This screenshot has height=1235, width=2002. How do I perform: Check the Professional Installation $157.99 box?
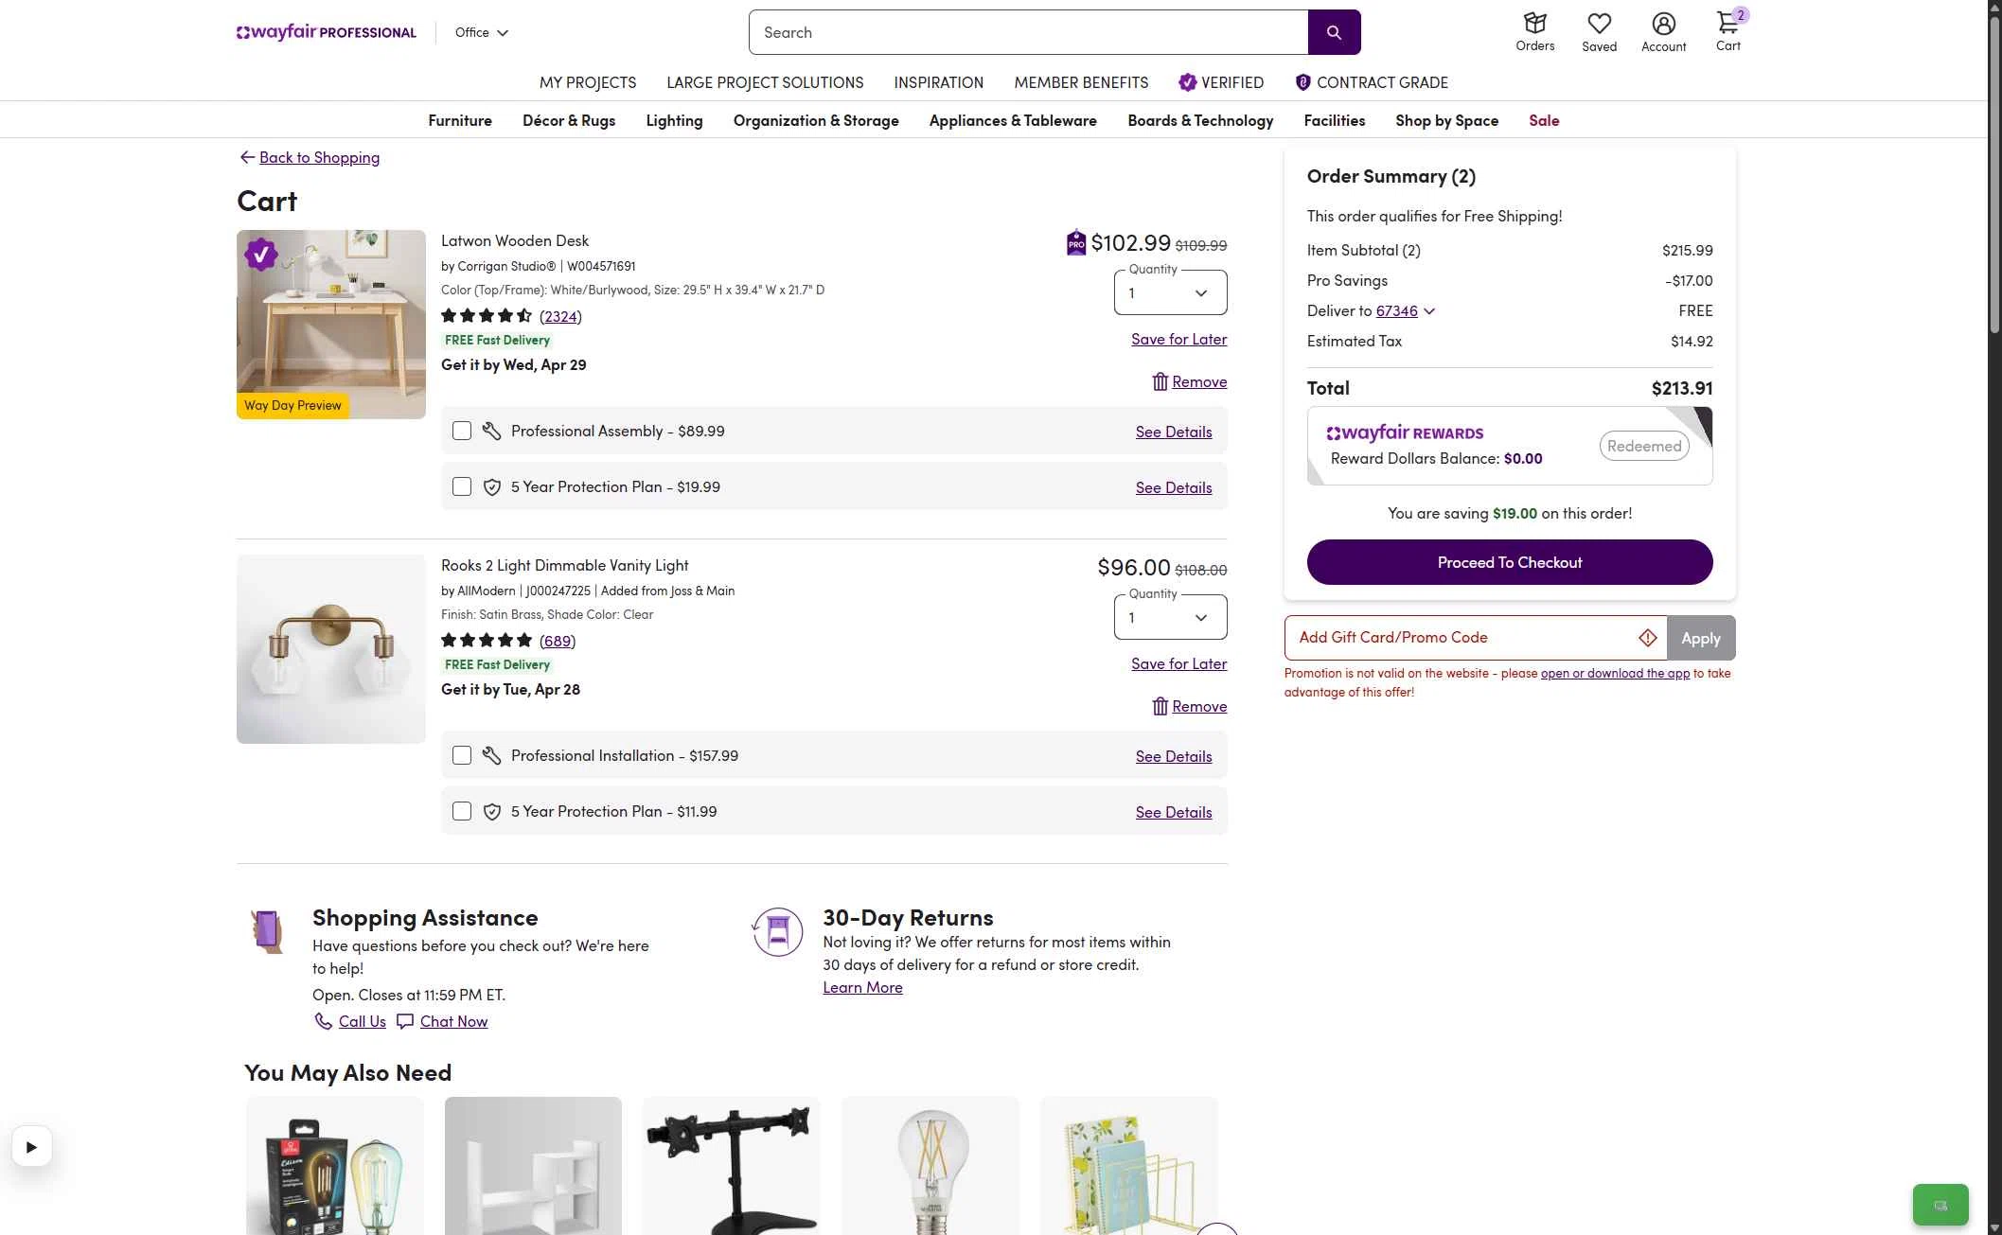click(462, 755)
